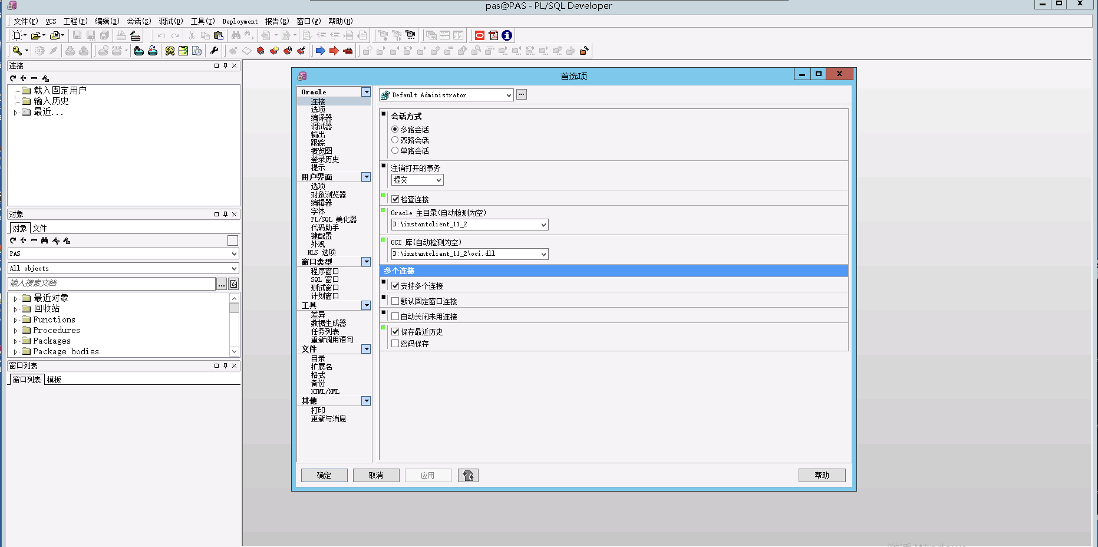Click the preference set icon beside Apply

pyautogui.click(x=468, y=475)
